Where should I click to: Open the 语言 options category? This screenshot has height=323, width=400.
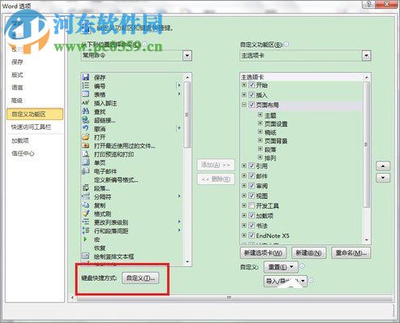[x=17, y=88]
